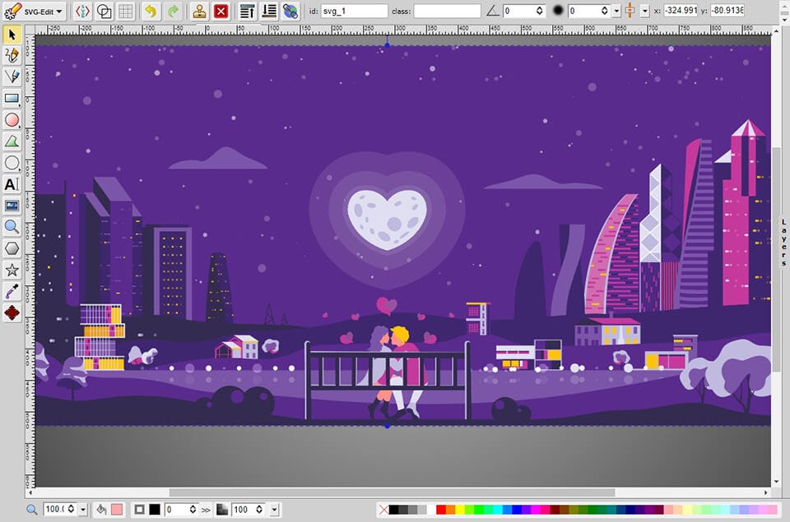Image resolution: width=790 pixels, height=522 pixels.
Task: Pick the Eyedropper tool
Action: click(12, 291)
